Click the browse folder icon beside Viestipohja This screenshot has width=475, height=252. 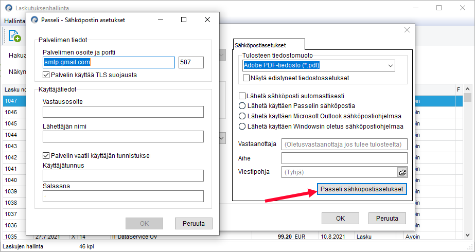coord(402,172)
